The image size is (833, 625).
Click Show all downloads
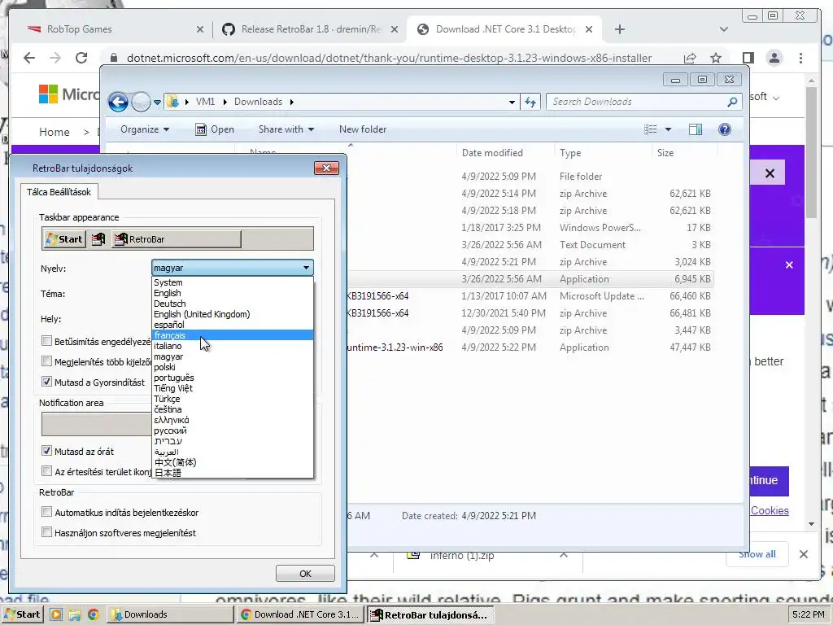point(757,554)
